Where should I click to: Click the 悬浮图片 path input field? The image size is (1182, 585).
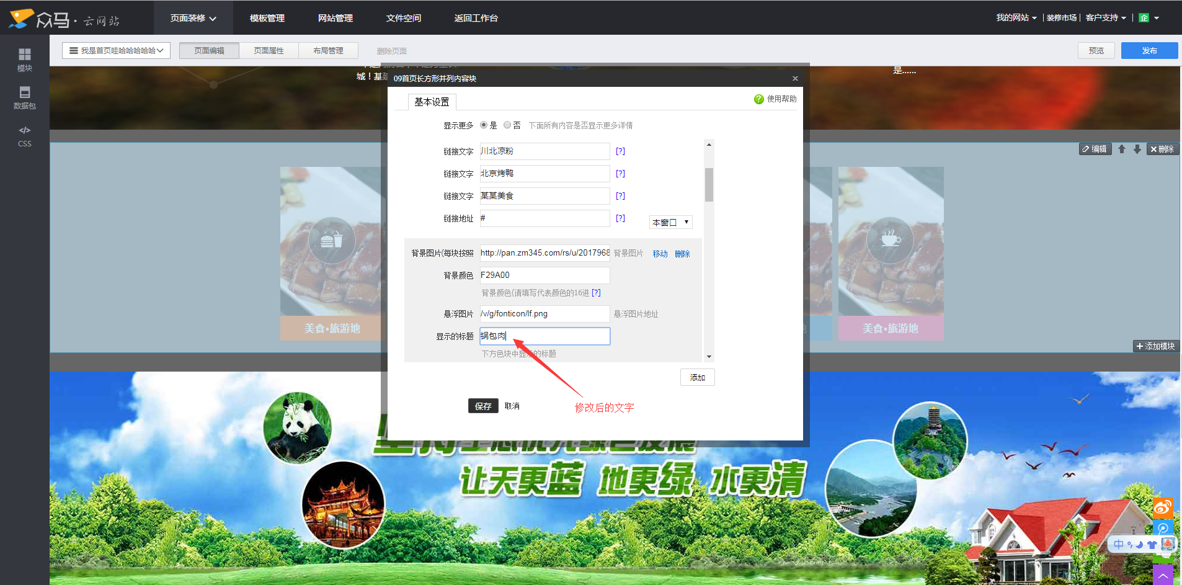(x=544, y=313)
